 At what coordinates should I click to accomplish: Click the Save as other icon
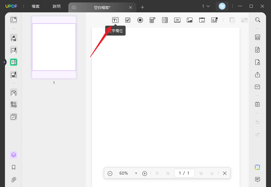point(257,104)
